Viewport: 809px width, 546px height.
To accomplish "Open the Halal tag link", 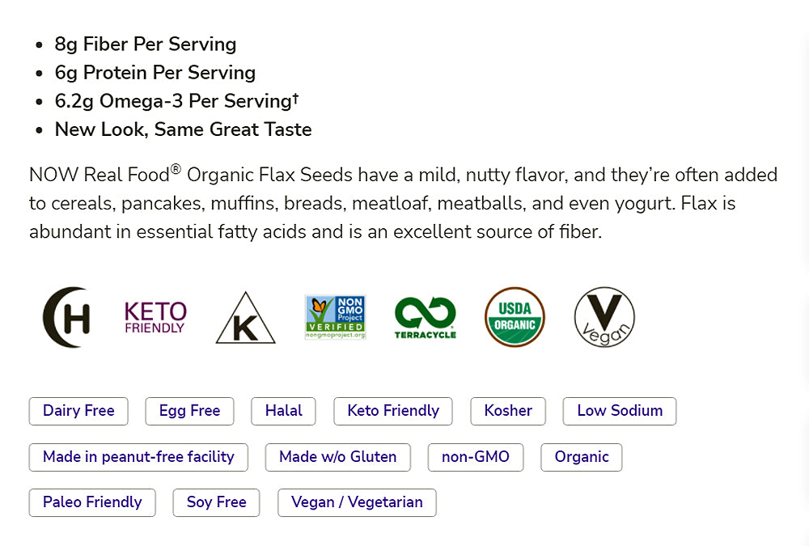I will coord(284,411).
